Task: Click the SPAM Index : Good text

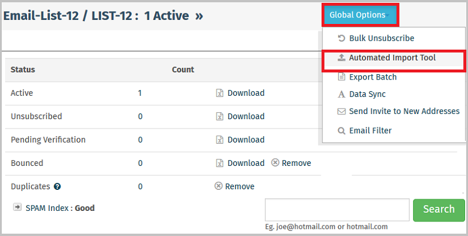Action: click(x=60, y=208)
